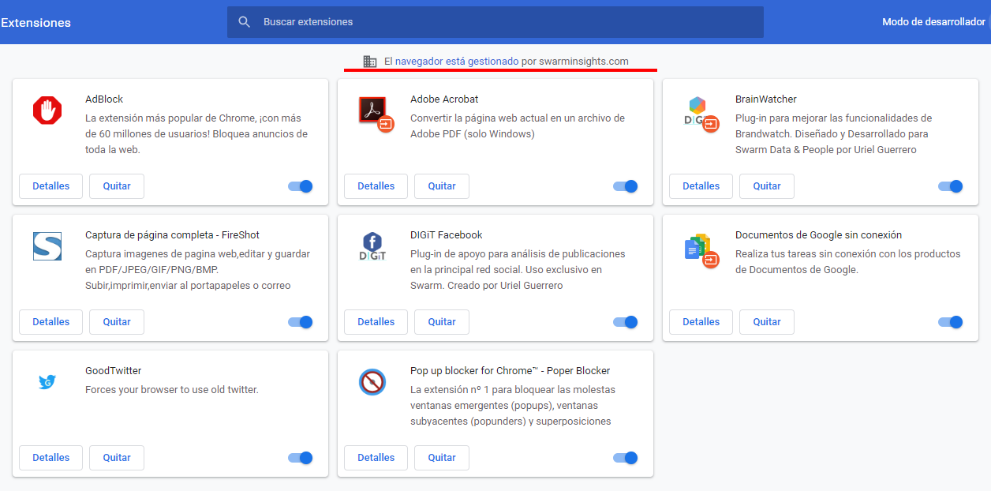
Task: Remove Adobe Acrobat with Quitar
Action: click(442, 186)
